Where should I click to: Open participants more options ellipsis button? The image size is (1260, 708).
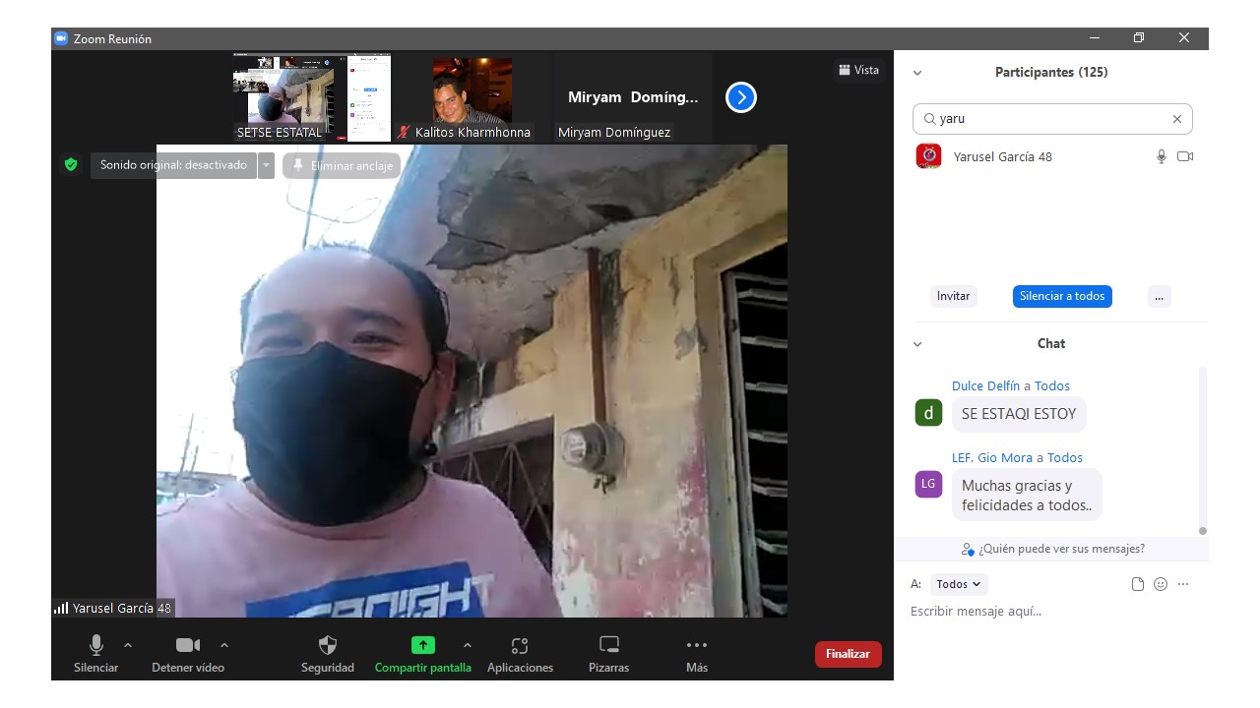[1160, 296]
